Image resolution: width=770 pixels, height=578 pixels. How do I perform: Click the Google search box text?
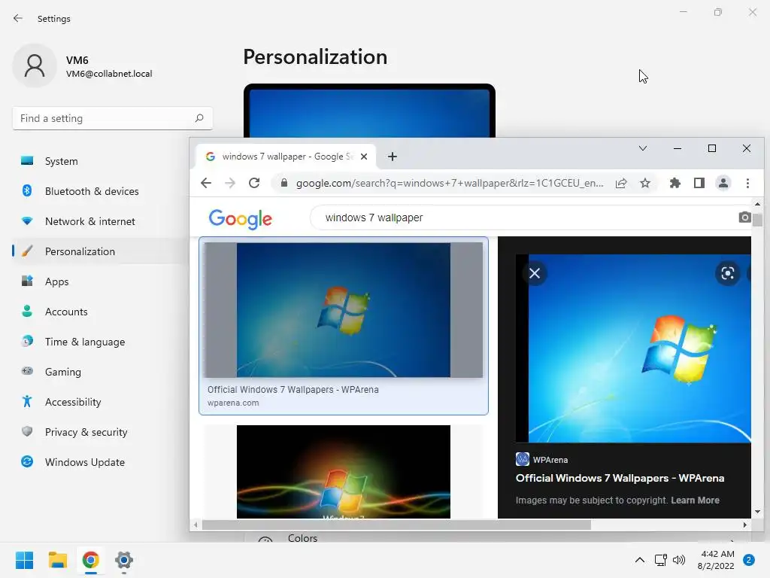(374, 218)
